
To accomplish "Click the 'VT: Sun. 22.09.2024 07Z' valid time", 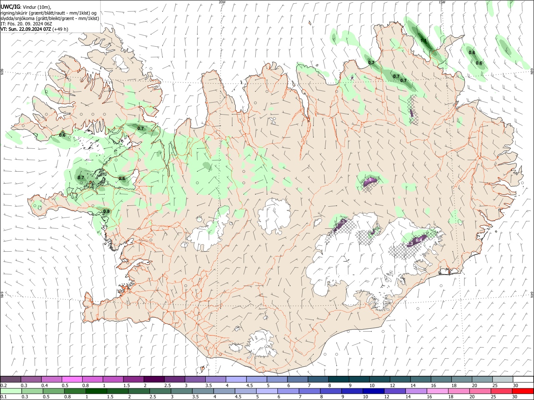I will coord(26,29).
